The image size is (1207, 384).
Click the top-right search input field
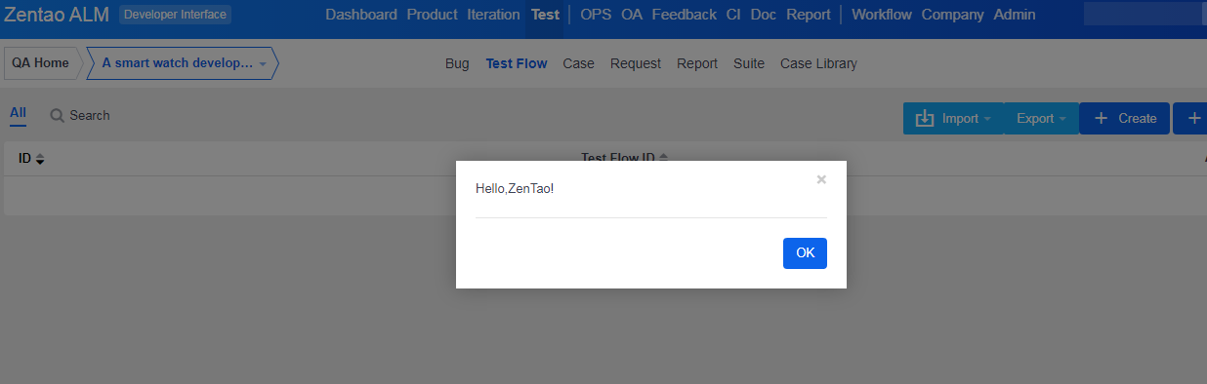click(x=1143, y=15)
